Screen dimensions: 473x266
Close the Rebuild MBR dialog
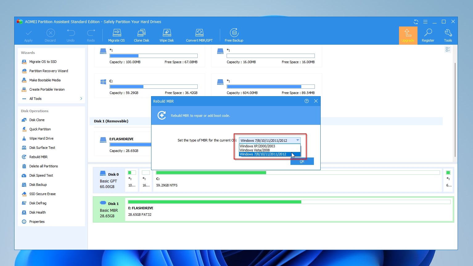pyautogui.click(x=316, y=101)
